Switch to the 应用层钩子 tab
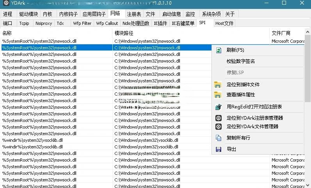The image size is (311, 188). pyautogui.click(x=94, y=14)
